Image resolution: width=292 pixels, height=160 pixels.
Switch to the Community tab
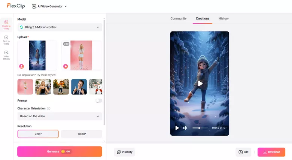[179, 18]
